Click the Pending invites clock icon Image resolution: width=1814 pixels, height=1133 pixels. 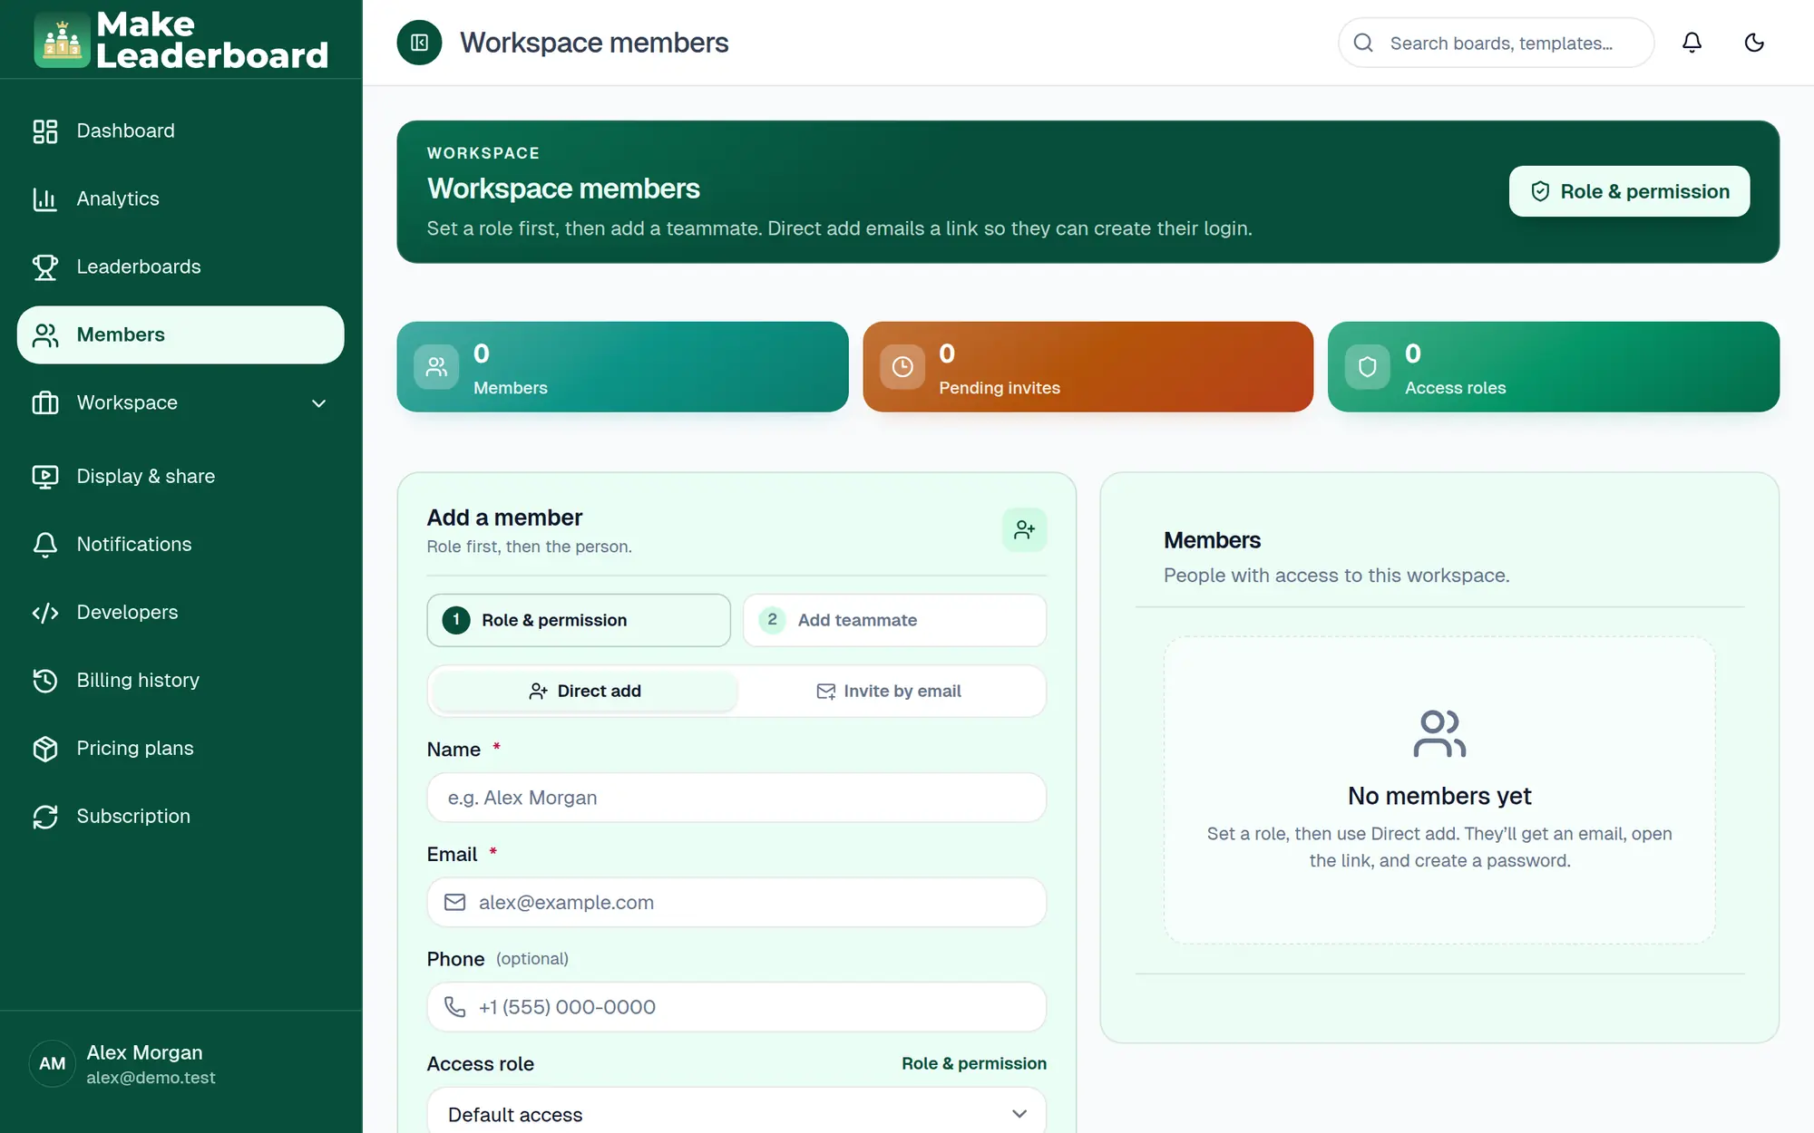(x=902, y=367)
